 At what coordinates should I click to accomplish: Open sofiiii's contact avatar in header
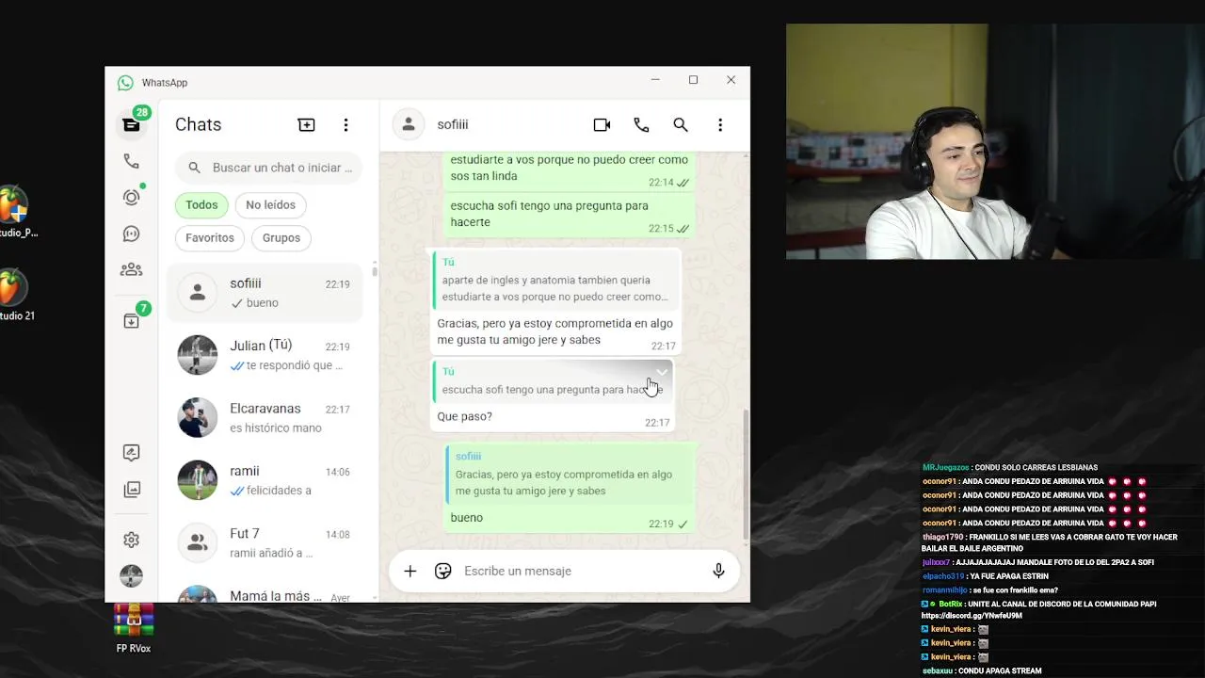point(409,124)
